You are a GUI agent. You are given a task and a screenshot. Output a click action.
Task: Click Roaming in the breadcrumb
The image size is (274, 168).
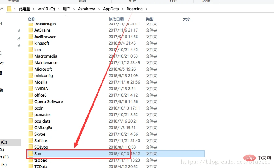pyautogui.click(x=135, y=9)
